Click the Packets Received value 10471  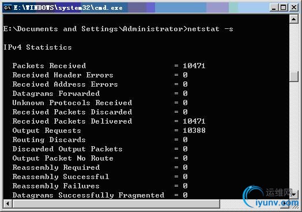click(x=194, y=66)
